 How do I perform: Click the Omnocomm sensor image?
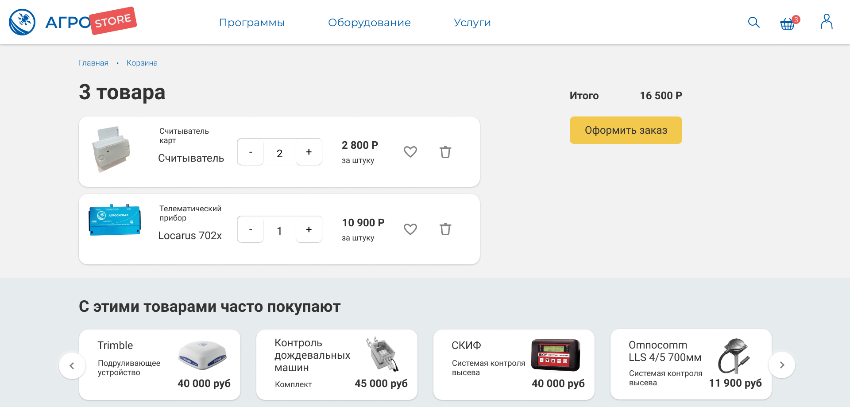734,356
